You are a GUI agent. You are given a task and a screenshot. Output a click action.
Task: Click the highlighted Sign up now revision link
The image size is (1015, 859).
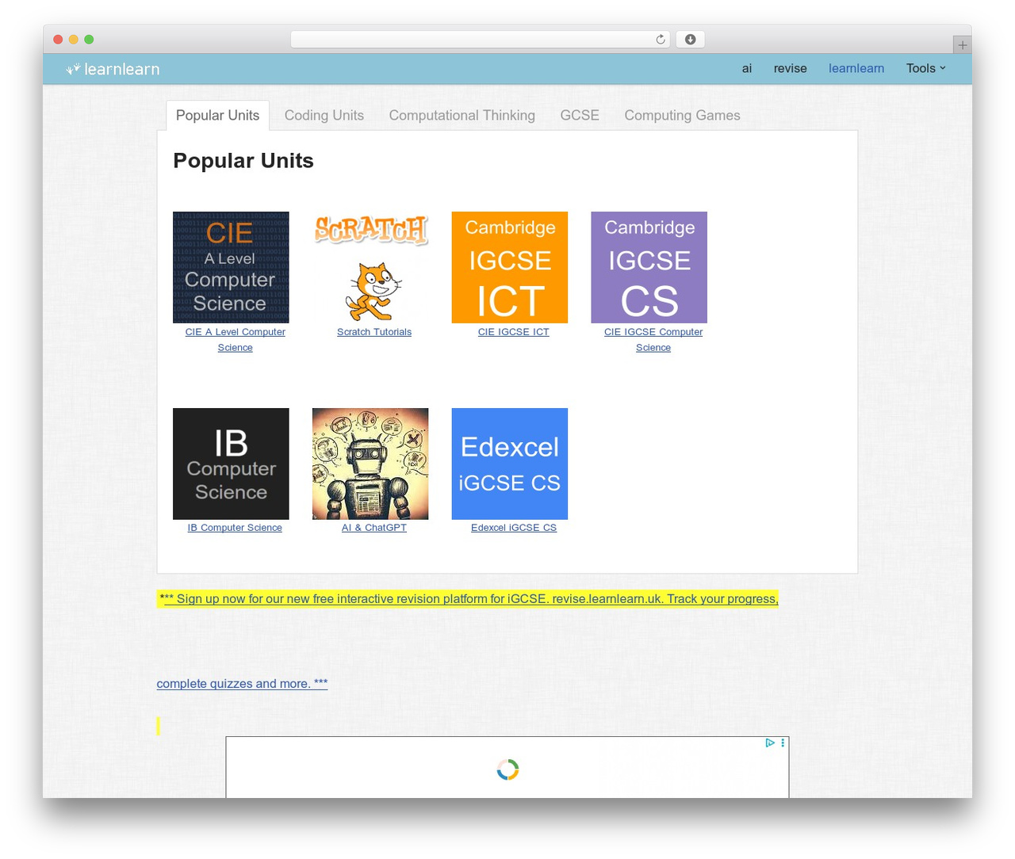coord(468,598)
